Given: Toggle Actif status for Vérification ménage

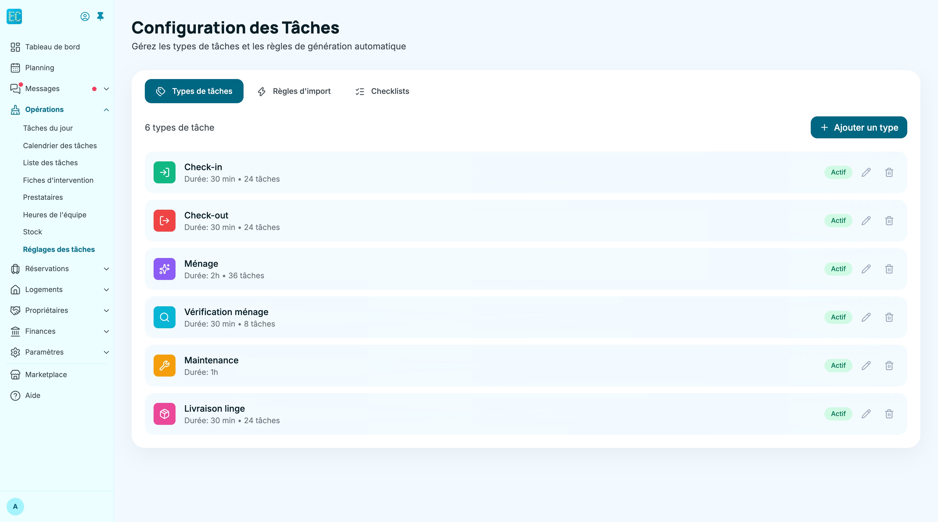Looking at the screenshot, I should pos(838,317).
